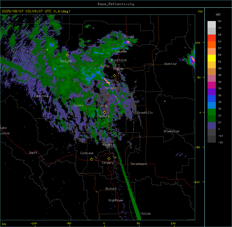Click the Base_Reflectivity title text
The image size is (232, 227).
[x=116, y=4]
